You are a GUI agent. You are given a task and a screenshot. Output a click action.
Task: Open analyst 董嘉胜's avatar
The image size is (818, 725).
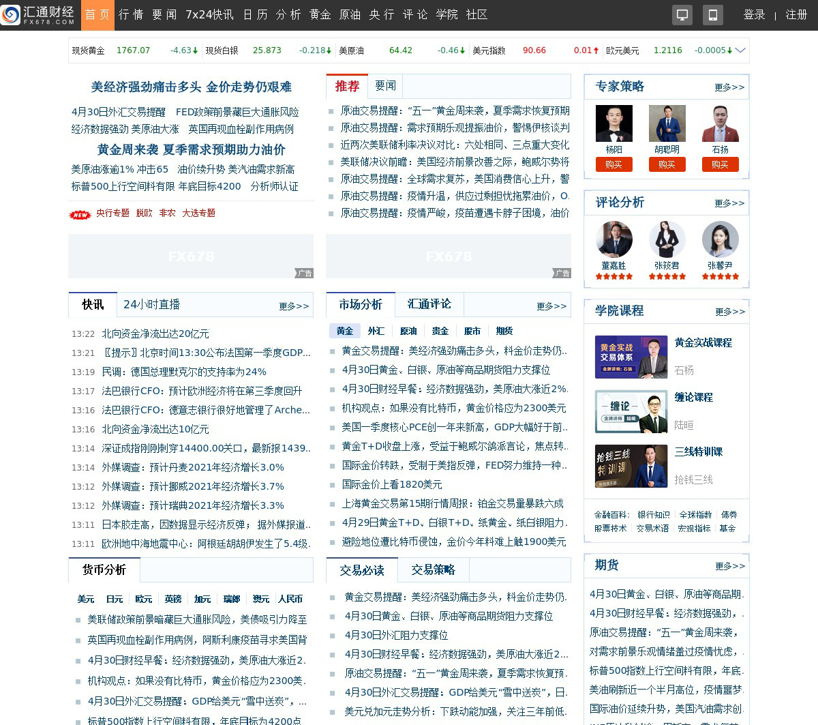pyautogui.click(x=613, y=239)
